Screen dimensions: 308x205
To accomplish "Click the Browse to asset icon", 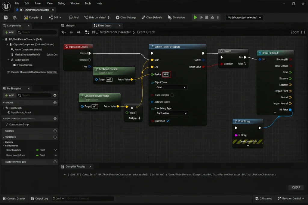I will pos(15,17).
